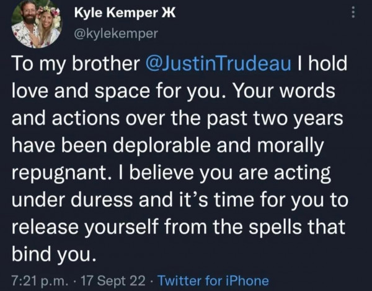Click the words "To my brother"
372x291 pixels.
[x=62, y=65]
